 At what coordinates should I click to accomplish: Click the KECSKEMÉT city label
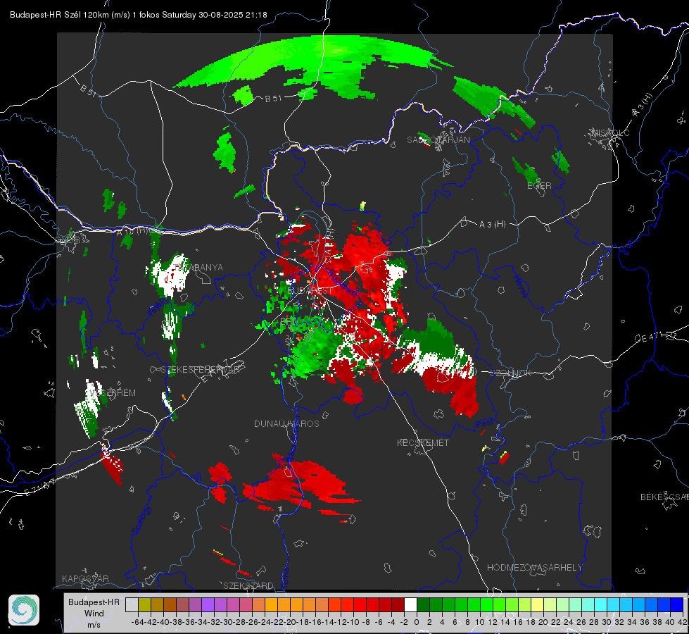click(423, 442)
